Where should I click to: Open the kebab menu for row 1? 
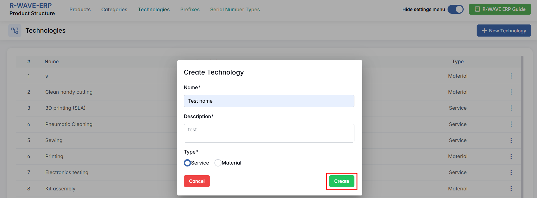[511, 76]
